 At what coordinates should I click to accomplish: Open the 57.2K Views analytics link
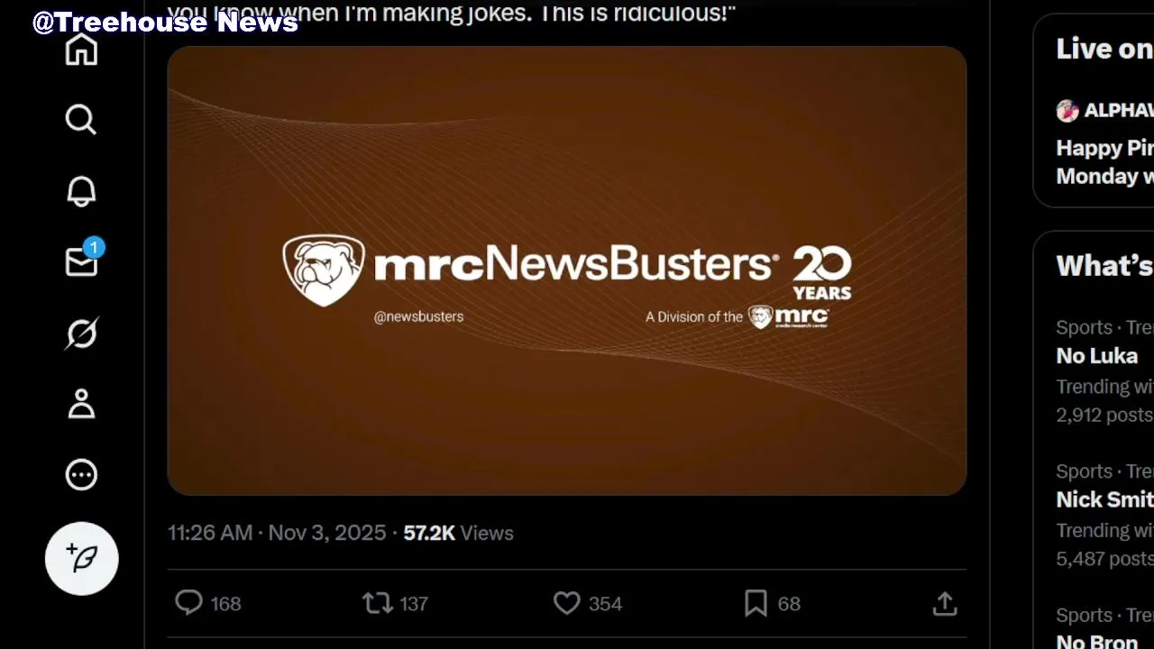pos(458,533)
